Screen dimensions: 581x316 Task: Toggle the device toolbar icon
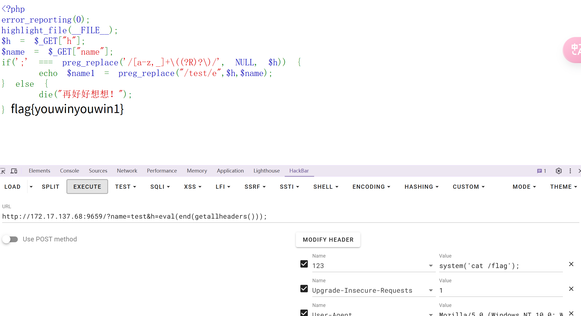pyautogui.click(x=14, y=171)
